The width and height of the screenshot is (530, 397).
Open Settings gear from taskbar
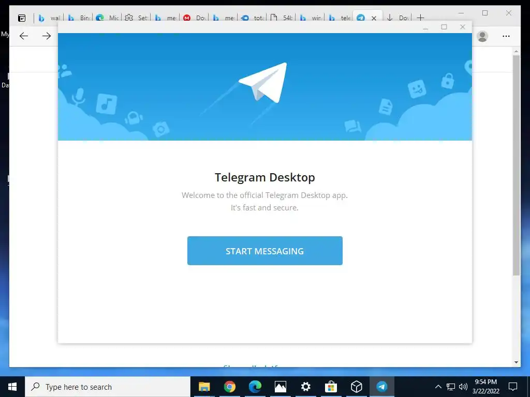[305, 387]
